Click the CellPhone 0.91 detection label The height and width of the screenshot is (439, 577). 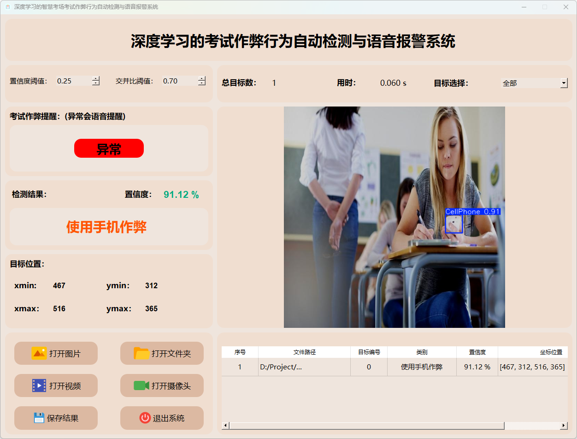click(473, 212)
